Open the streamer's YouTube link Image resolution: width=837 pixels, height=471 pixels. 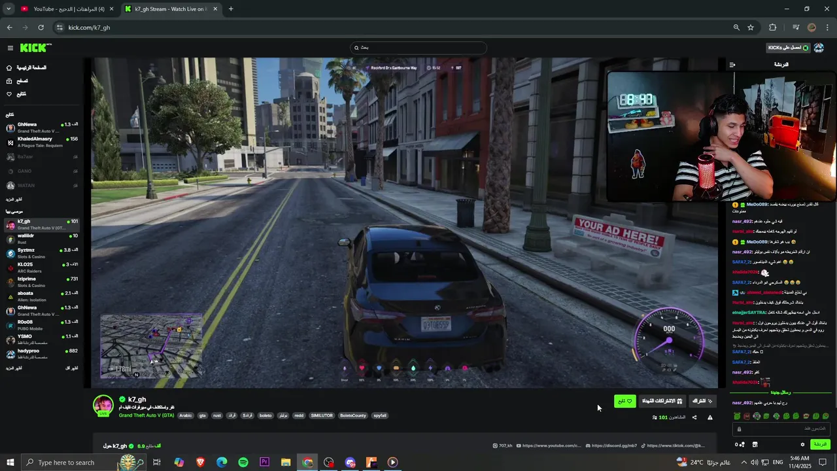pyautogui.click(x=548, y=445)
